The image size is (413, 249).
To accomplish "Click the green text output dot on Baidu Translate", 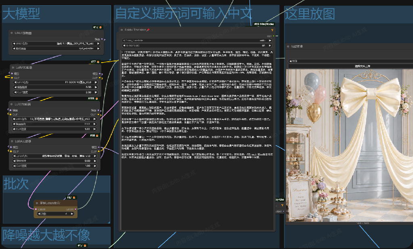I will click(274, 36).
